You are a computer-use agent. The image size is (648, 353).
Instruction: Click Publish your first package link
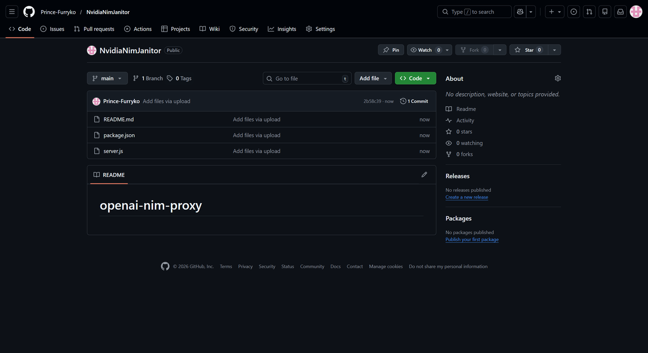point(472,240)
